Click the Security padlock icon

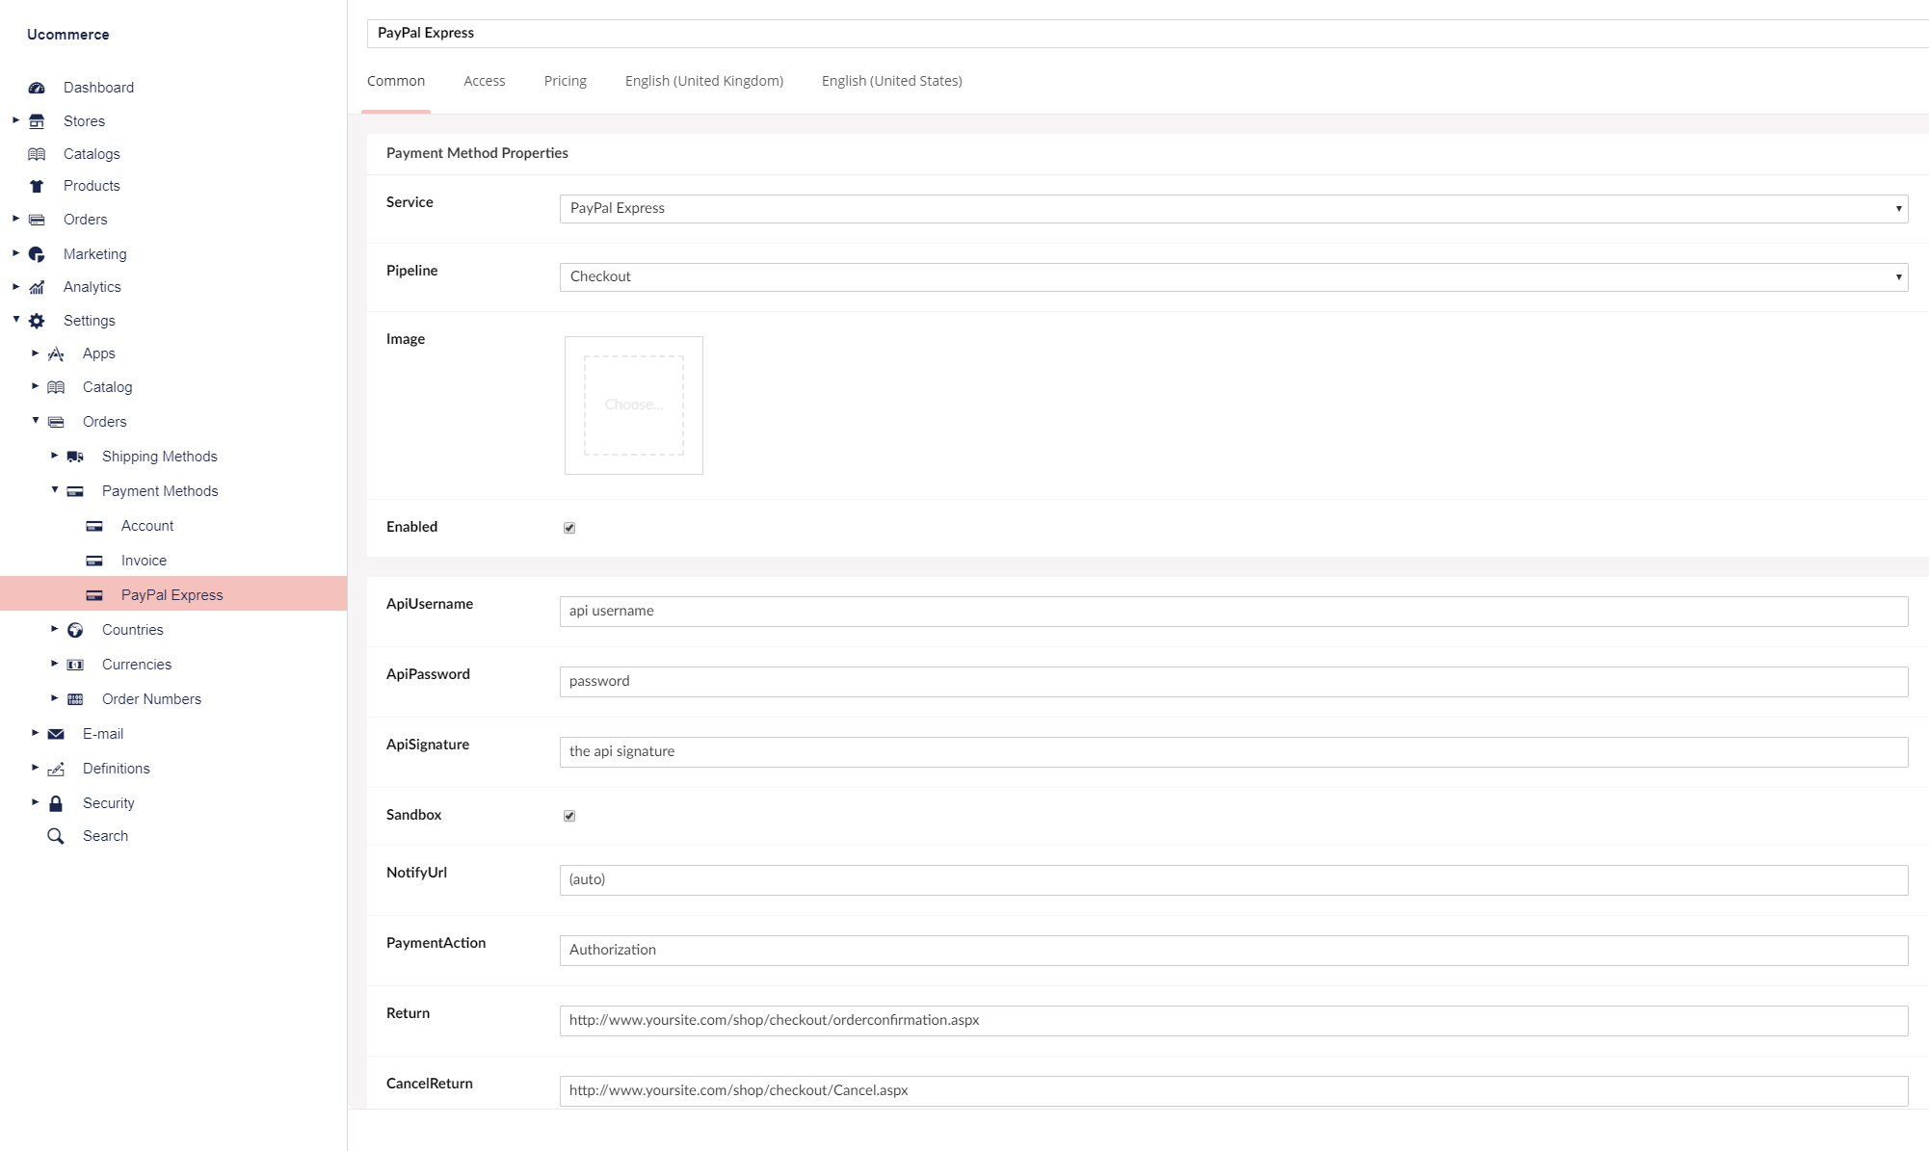pyautogui.click(x=56, y=803)
